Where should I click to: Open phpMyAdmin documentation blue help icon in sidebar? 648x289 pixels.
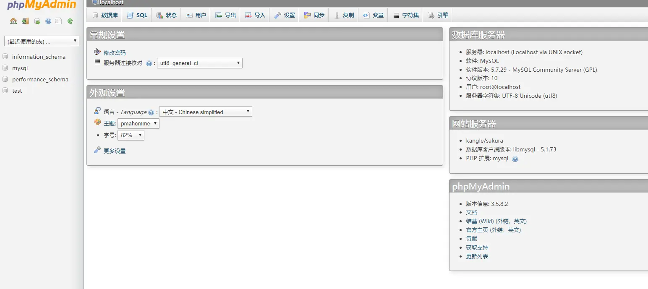(x=48, y=21)
